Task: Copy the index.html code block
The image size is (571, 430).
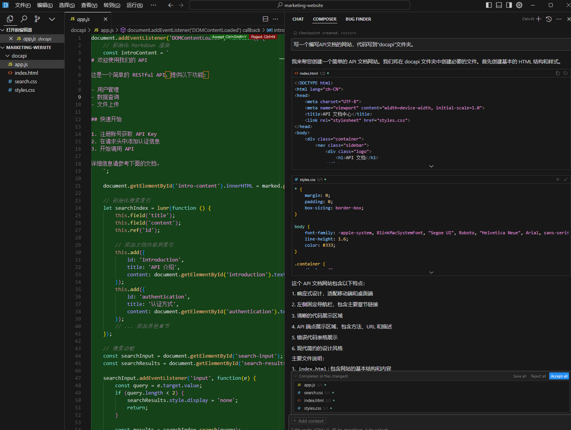Action: [557, 73]
